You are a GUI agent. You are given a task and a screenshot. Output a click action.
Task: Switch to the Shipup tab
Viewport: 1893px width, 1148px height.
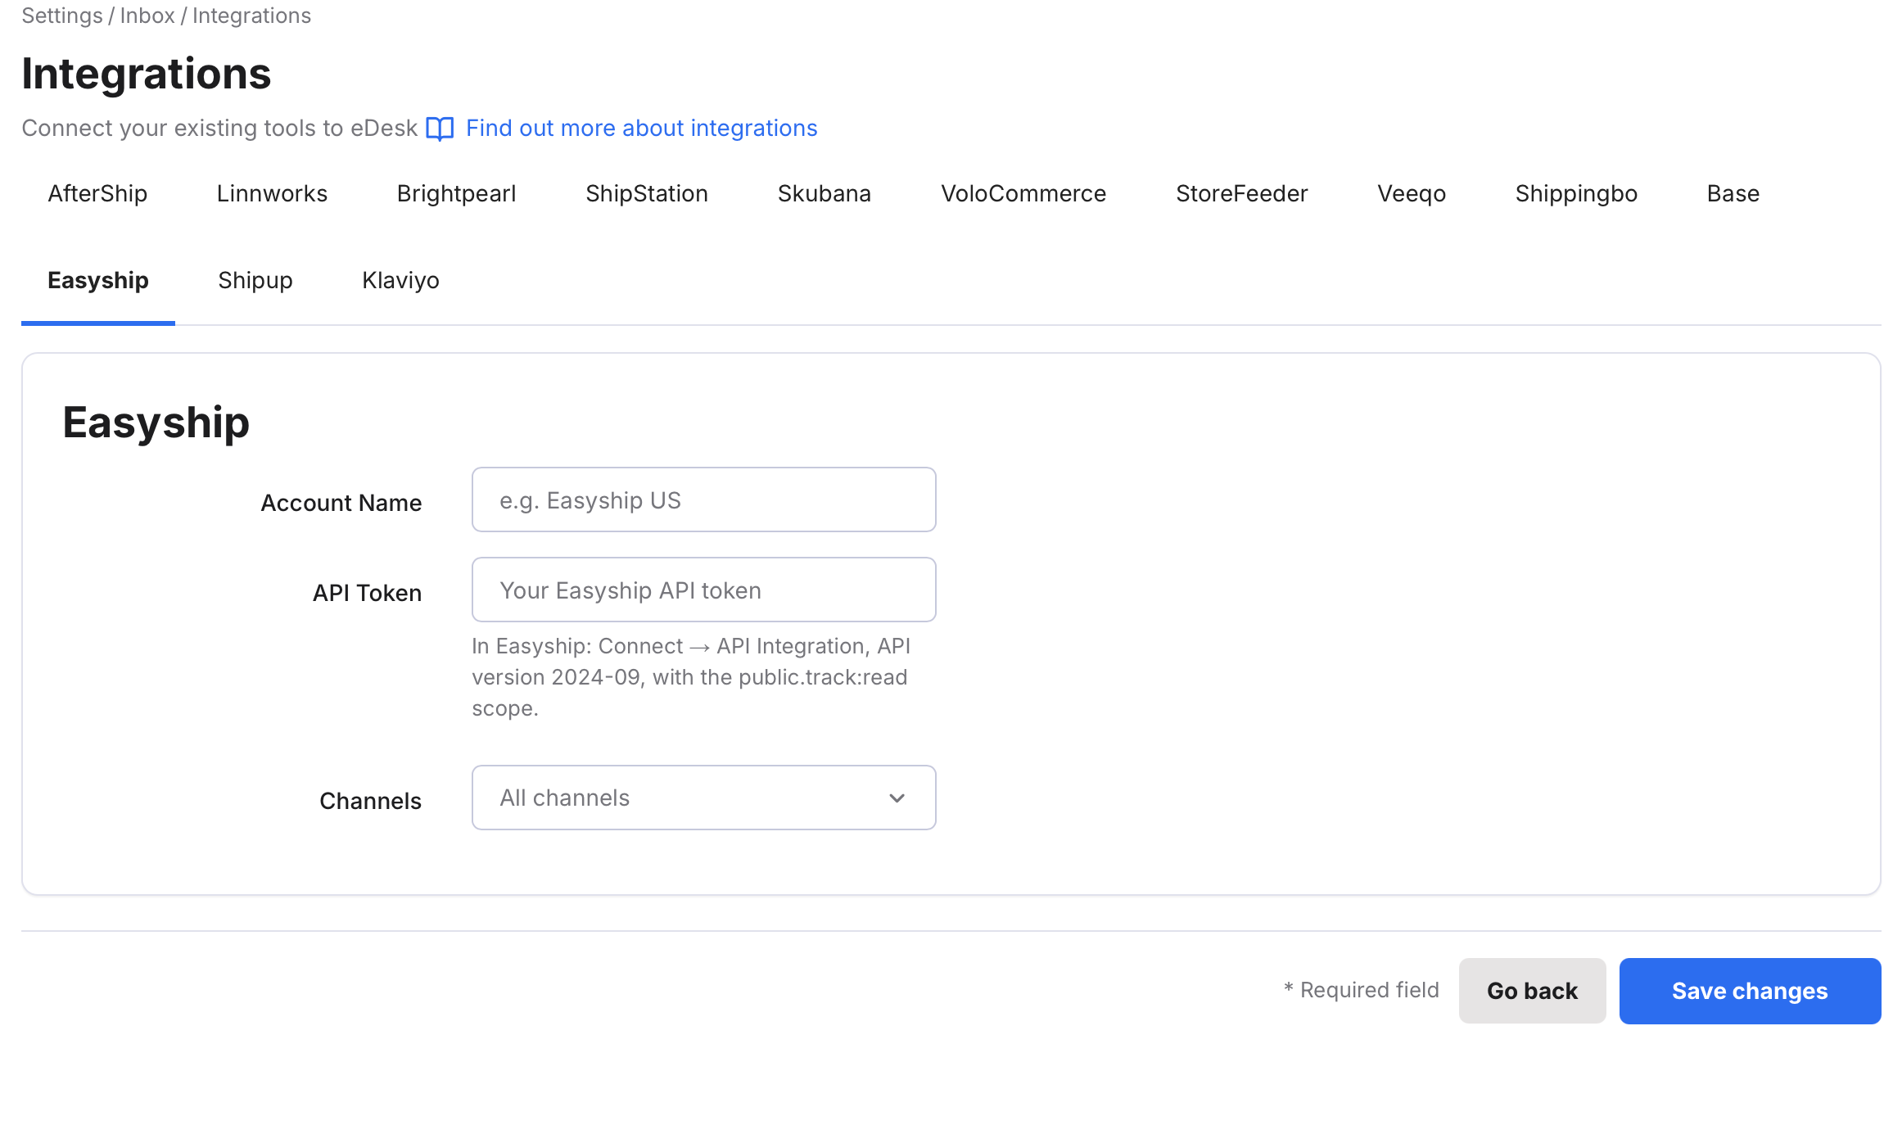tap(255, 281)
